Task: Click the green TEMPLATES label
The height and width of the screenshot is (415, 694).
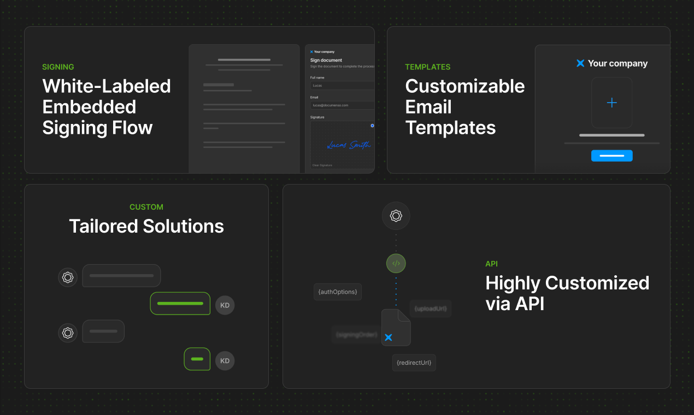Action: click(428, 67)
